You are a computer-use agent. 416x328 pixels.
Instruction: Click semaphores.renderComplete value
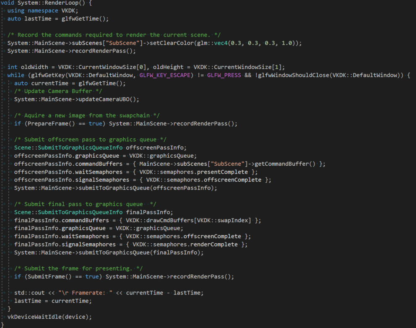pyautogui.click(x=195, y=245)
